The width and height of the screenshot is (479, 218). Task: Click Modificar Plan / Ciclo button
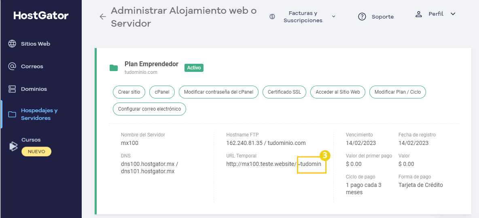(x=398, y=92)
